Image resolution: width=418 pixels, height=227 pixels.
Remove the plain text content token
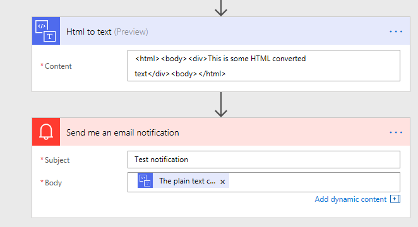tap(223, 182)
